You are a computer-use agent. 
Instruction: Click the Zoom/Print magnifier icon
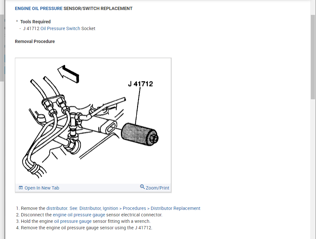142,187
